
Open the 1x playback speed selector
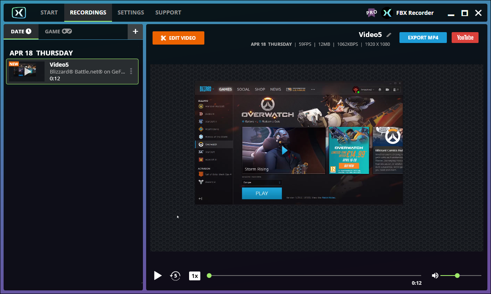point(195,276)
